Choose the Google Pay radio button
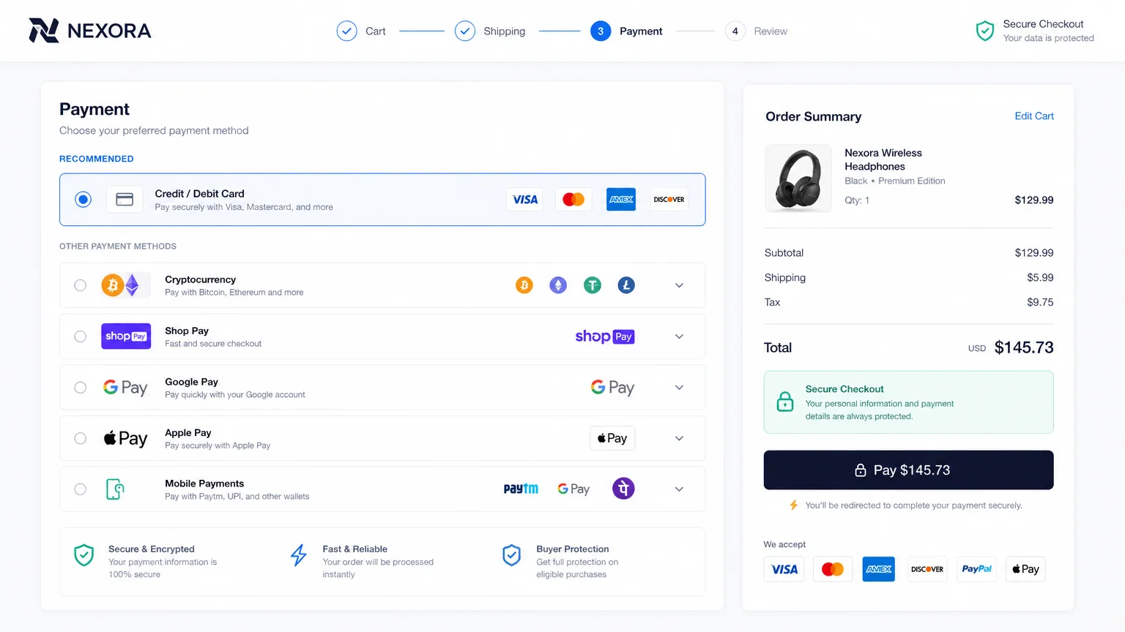Image resolution: width=1125 pixels, height=632 pixels. pos(81,388)
